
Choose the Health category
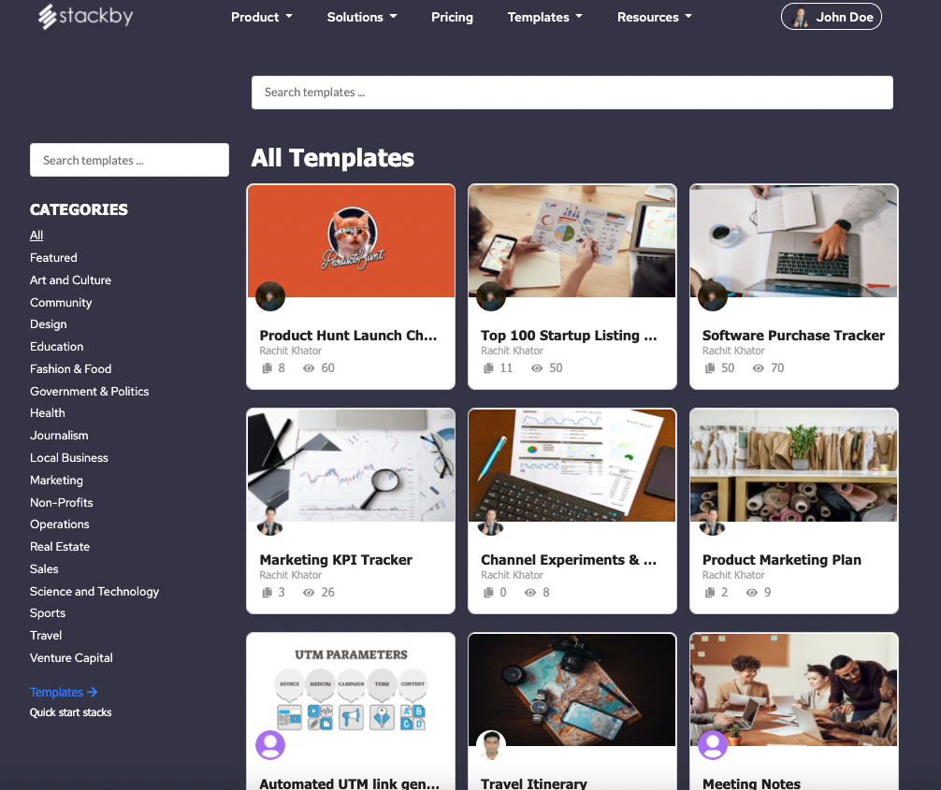48,412
